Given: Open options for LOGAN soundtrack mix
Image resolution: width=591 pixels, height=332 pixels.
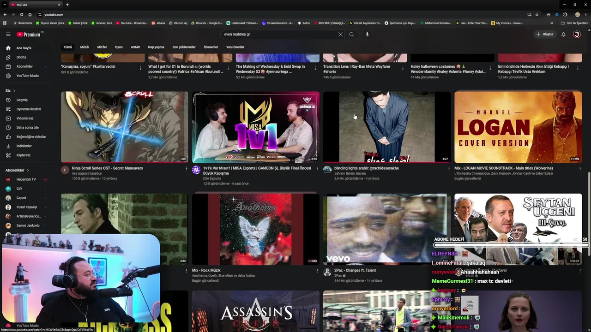Looking at the screenshot, I should click(580, 169).
